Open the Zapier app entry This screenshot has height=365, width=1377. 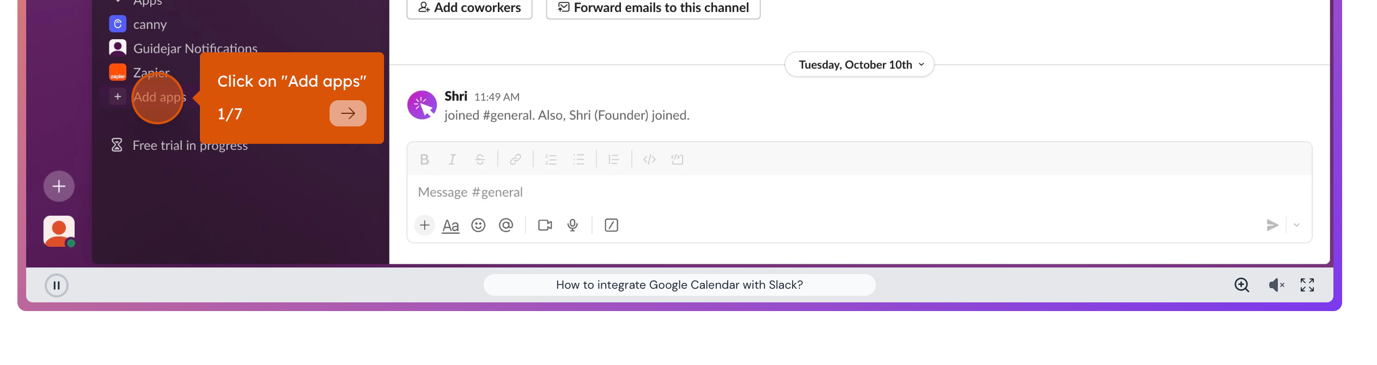click(140, 72)
